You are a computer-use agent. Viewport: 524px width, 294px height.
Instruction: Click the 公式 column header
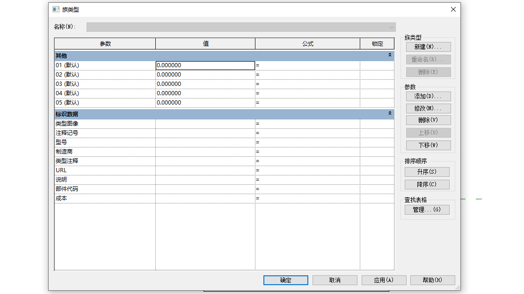click(x=308, y=44)
